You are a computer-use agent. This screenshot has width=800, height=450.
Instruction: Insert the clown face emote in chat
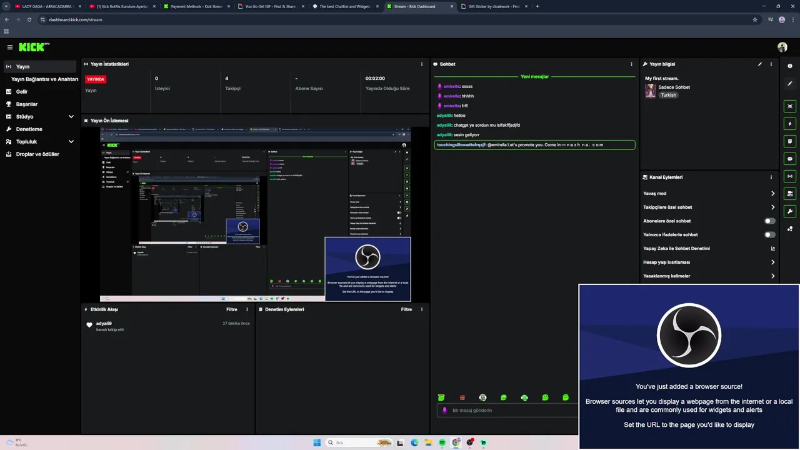[x=482, y=397]
